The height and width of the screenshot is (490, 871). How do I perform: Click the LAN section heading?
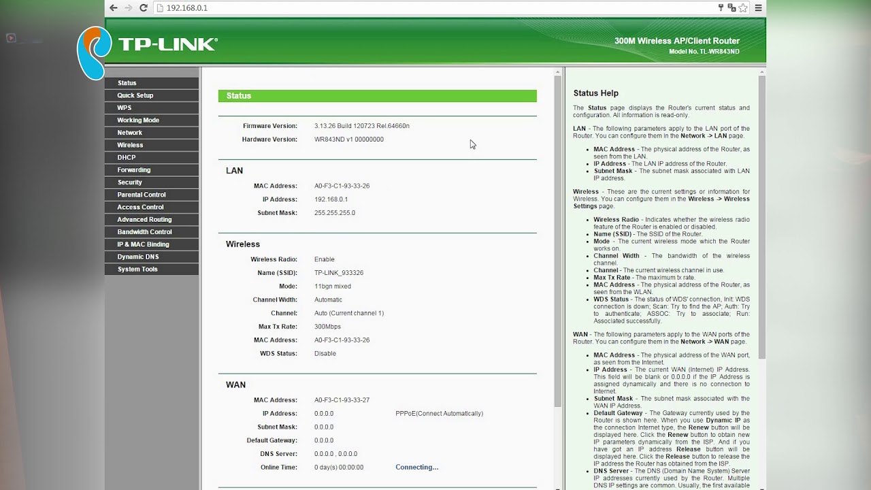234,171
